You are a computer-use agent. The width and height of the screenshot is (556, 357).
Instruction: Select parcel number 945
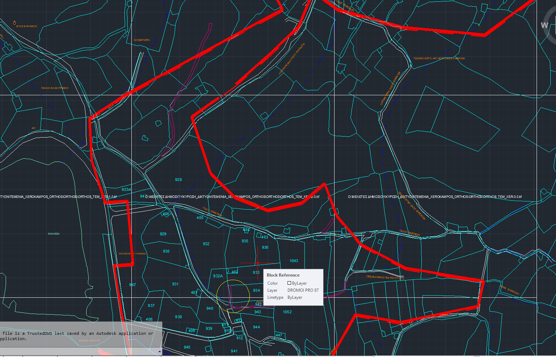pyautogui.click(x=187, y=347)
